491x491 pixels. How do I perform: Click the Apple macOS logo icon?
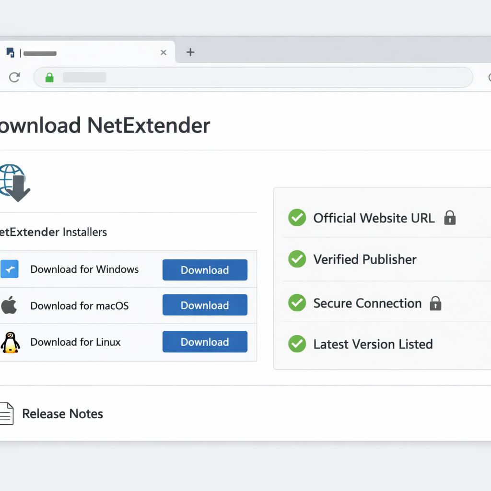9,305
